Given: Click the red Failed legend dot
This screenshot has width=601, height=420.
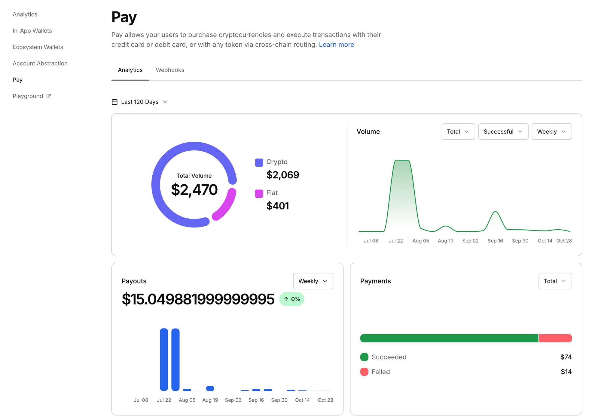Looking at the screenshot, I should point(364,372).
